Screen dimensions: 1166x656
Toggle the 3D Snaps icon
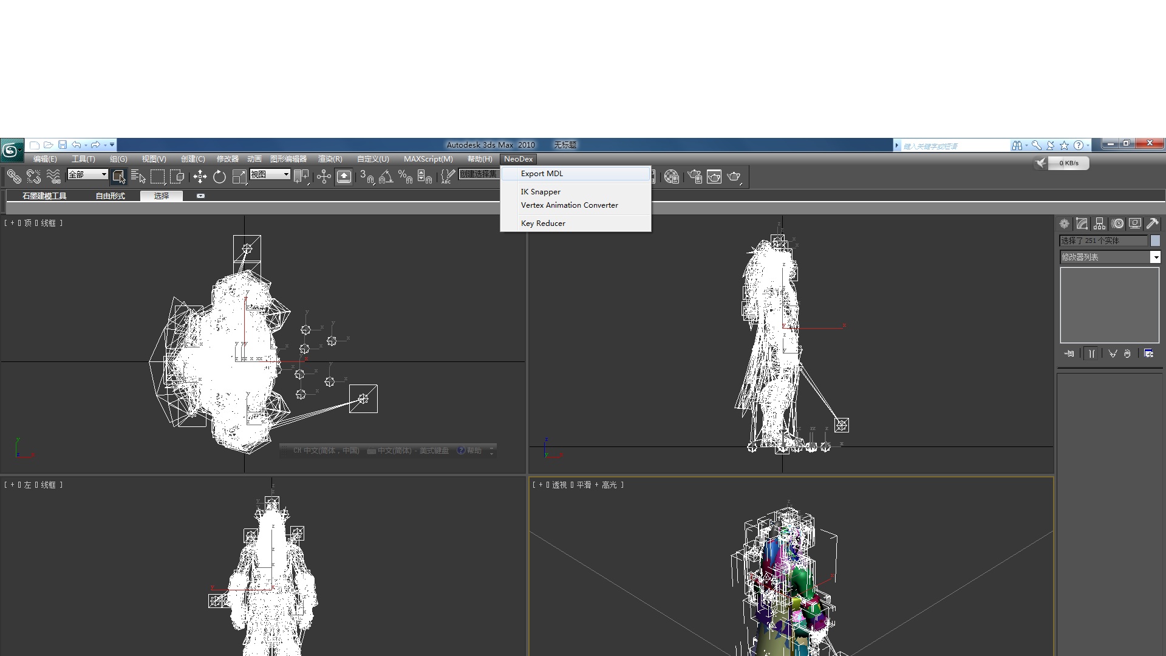[x=366, y=177]
